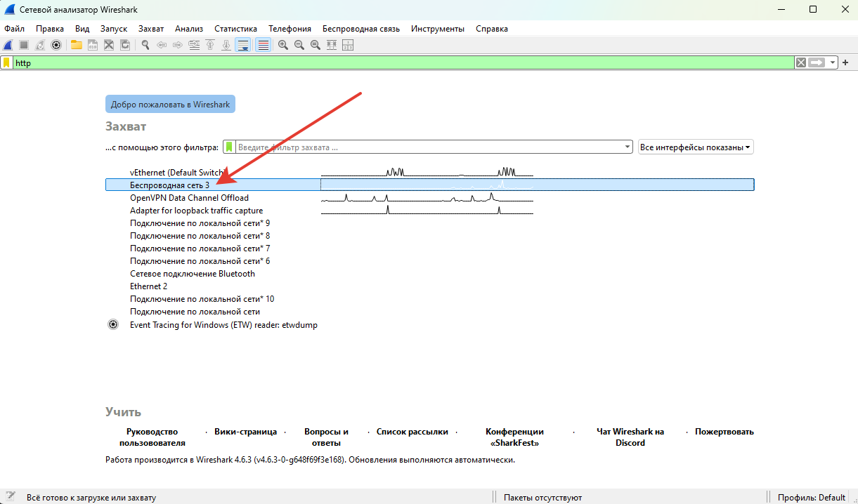Click the numbered pane layout toolbar icon
Viewport: 858px width, 504px height.
click(348, 45)
